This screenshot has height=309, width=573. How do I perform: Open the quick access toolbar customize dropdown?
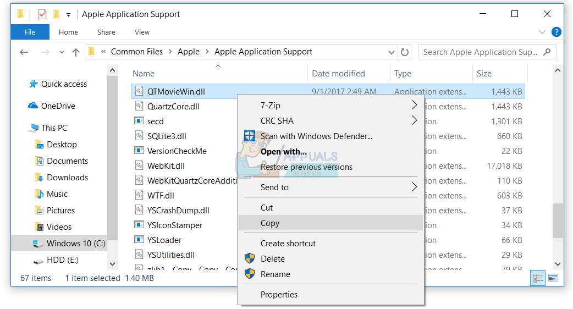(x=68, y=14)
